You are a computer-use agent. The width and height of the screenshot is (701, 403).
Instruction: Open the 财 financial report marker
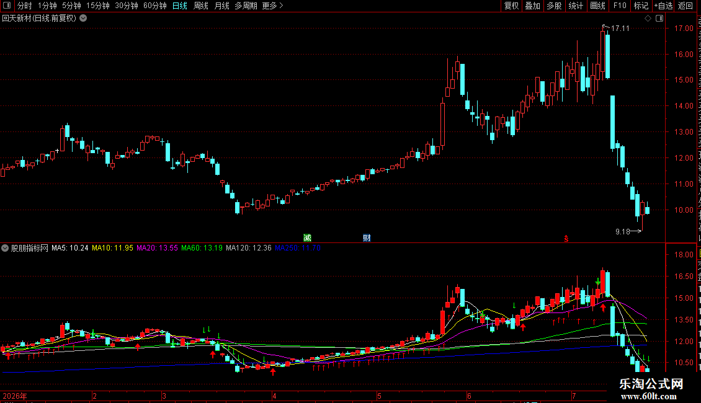point(367,237)
